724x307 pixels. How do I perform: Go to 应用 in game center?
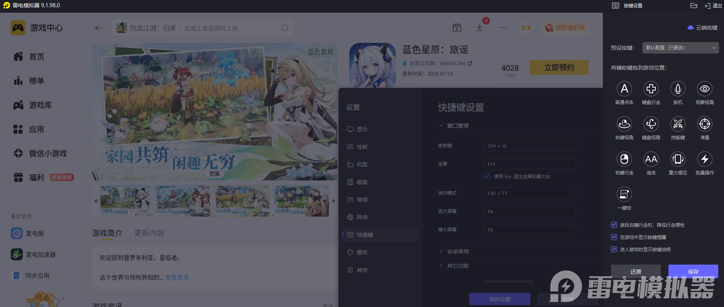tap(29, 129)
